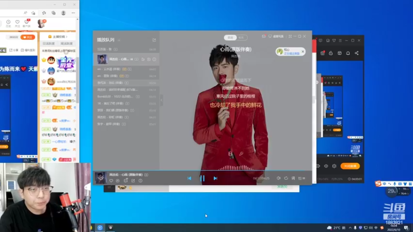Click the bottom-bar icon left of the share arrow
The image size is (413, 232).
coord(125,180)
